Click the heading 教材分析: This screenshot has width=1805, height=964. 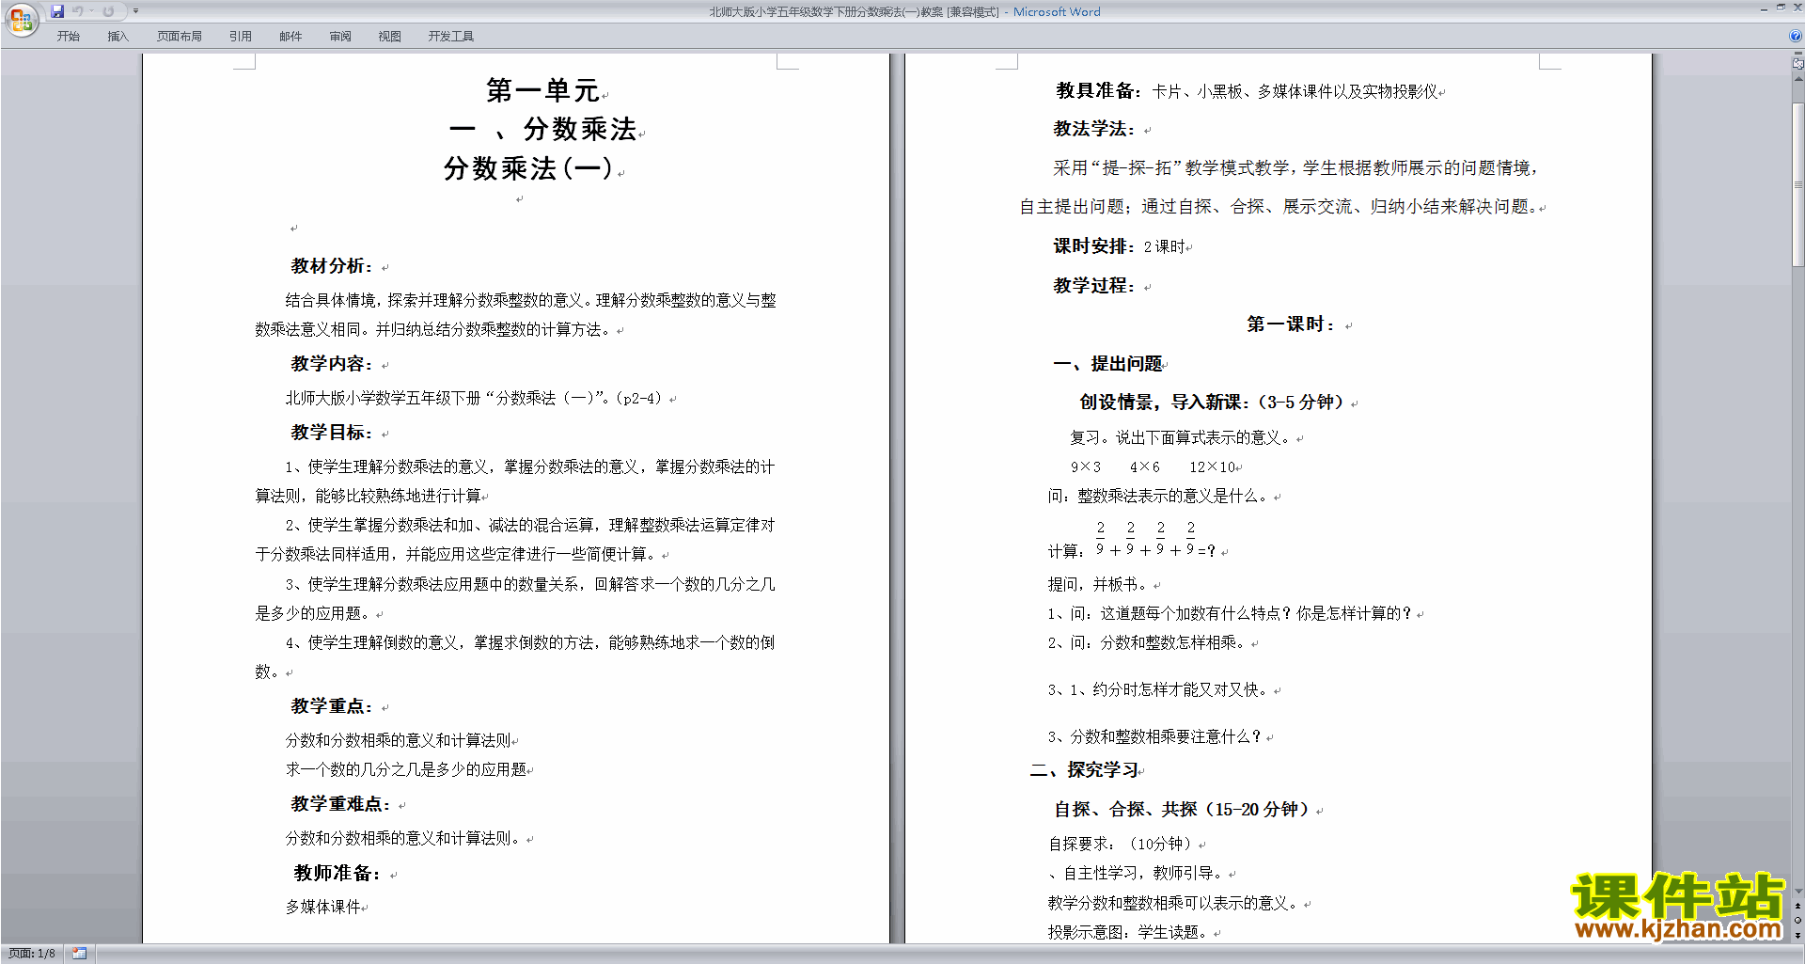[x=332, y=266]
